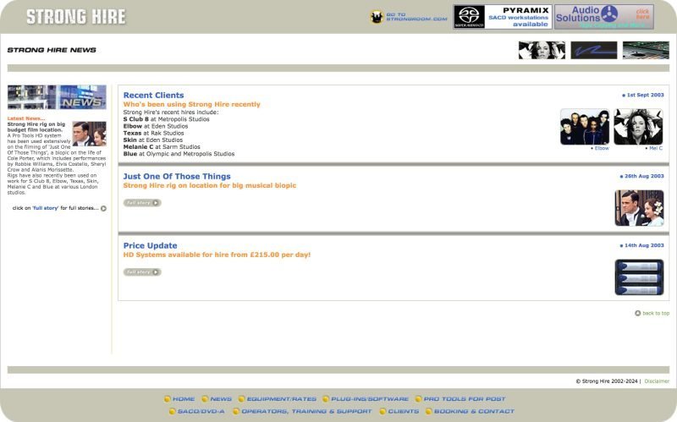Image resolution: width=677 pixels, height=422 pixels.
Task: Open the Mel C photo thumbnail
Action: click(x=638, y=126)
